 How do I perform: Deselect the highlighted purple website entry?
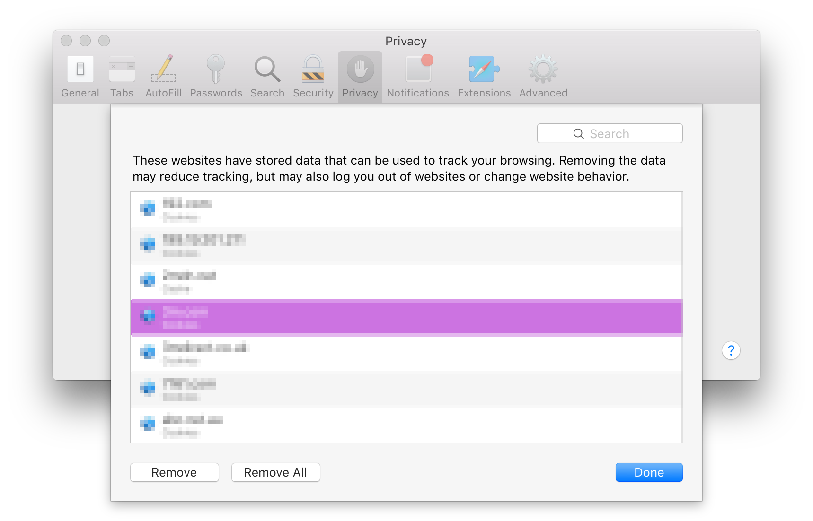pyautogui.click(x=406, y=317)
